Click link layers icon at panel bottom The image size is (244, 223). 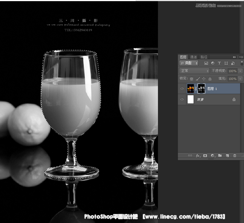coord(190,155)
